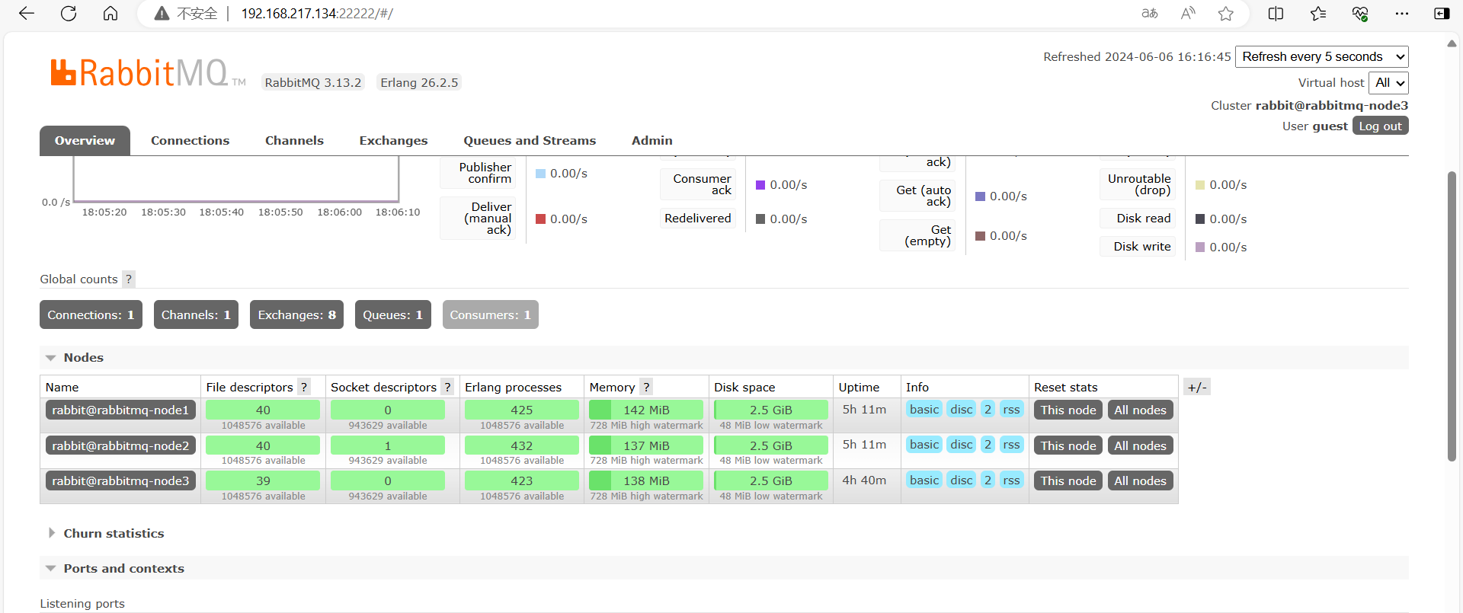Open node rabbit@rabbitmq-node1 details
1463x613 pixels.
(120, 410)
